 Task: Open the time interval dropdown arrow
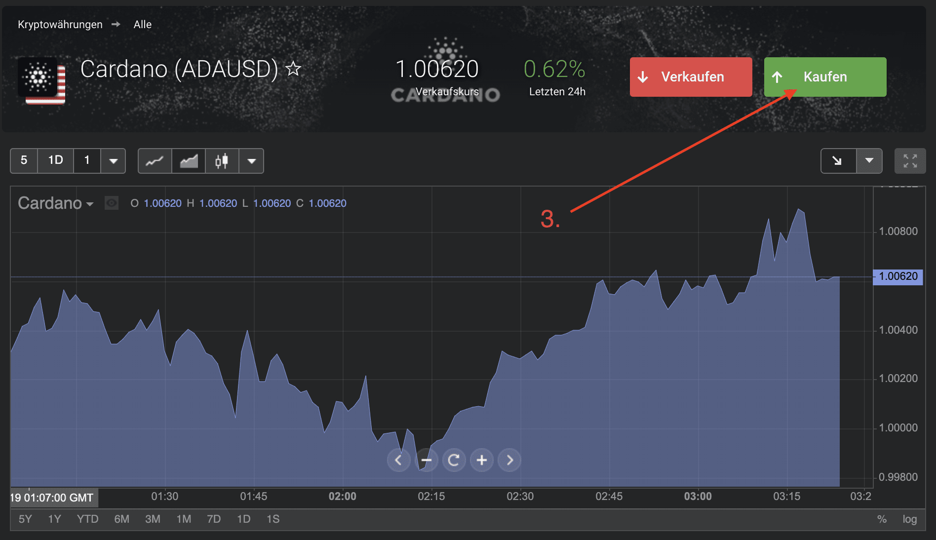pyautogui.click(x=113, y=161)
